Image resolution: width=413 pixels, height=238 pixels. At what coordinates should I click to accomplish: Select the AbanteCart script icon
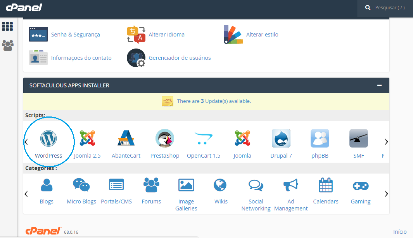[x=126, y=138]
